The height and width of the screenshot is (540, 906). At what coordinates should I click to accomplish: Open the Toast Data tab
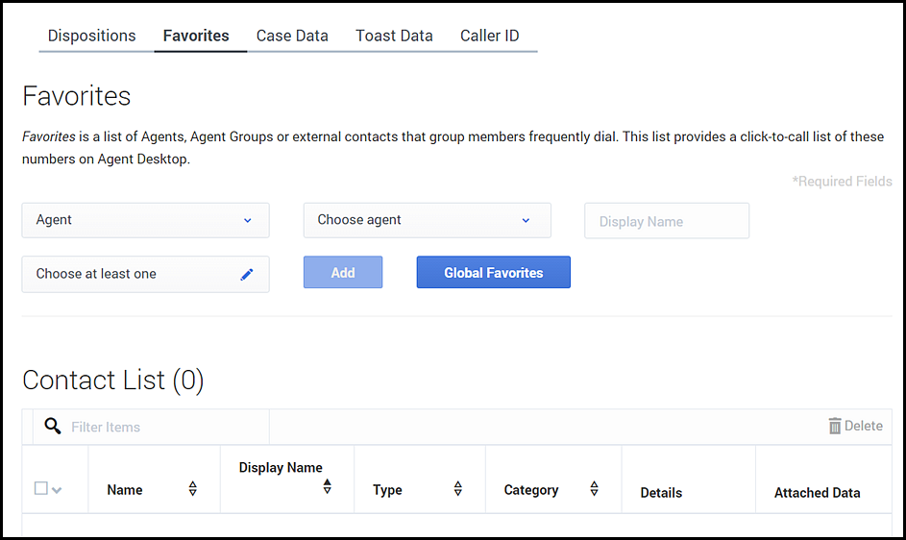pos(394,36)
